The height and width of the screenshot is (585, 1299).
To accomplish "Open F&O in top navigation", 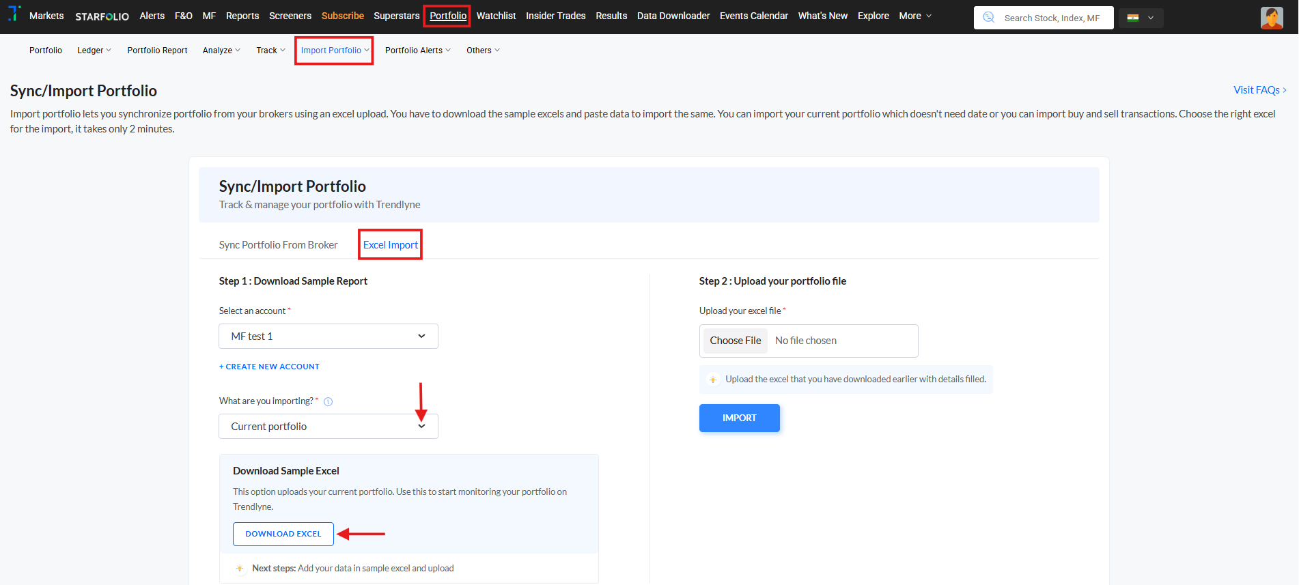I will point(184,16).
